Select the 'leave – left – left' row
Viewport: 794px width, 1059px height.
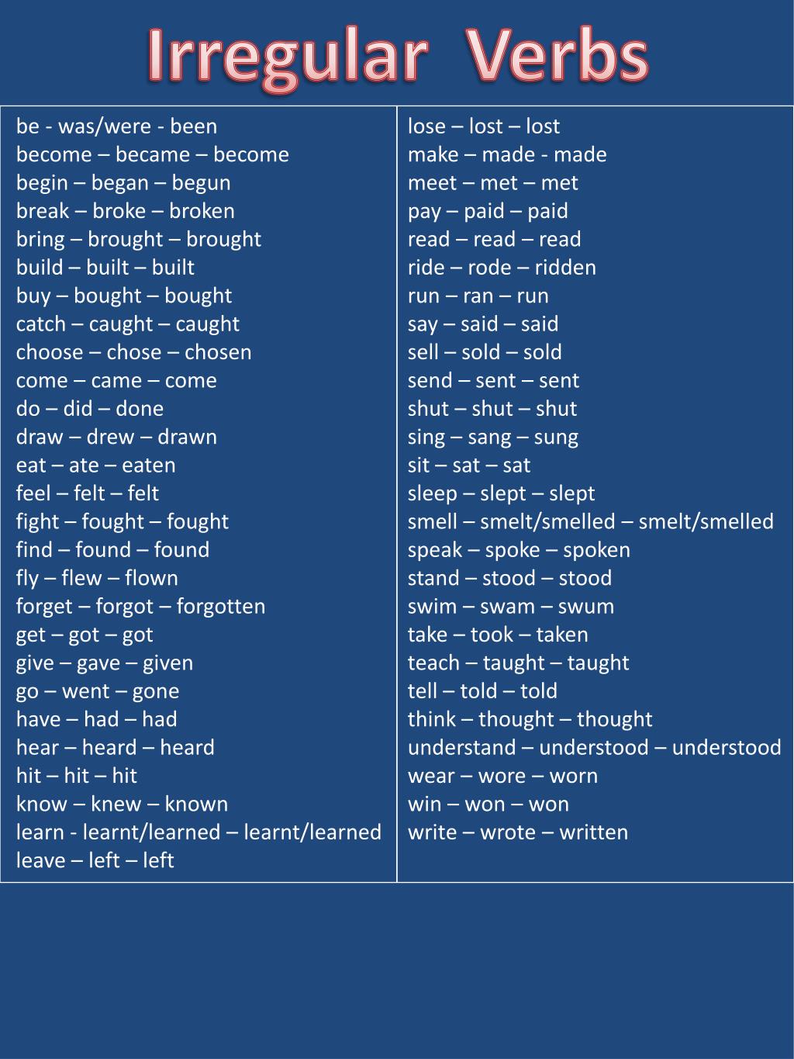click(95, 860)
